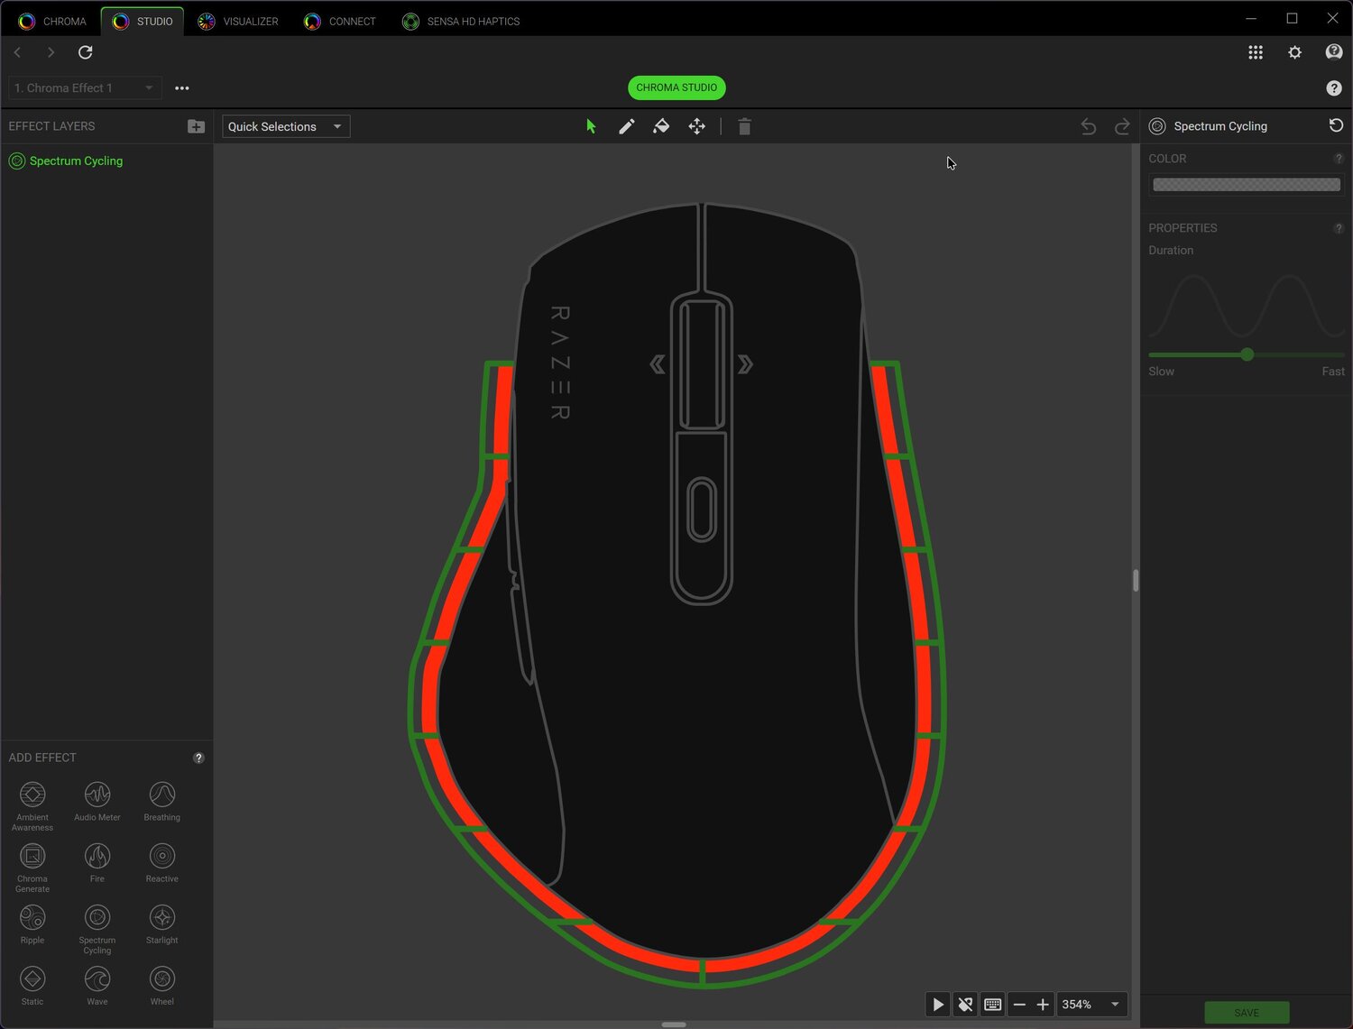Toggle the lighting preview off icon

click(965, 1004)
